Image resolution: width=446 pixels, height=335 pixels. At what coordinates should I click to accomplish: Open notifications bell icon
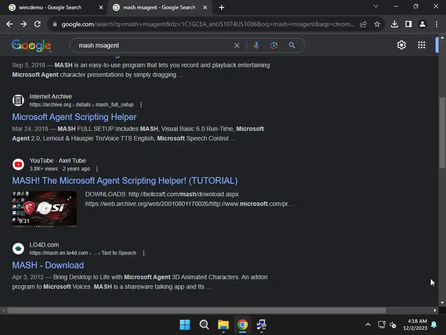pyautogui.click(x=434, y=325)
